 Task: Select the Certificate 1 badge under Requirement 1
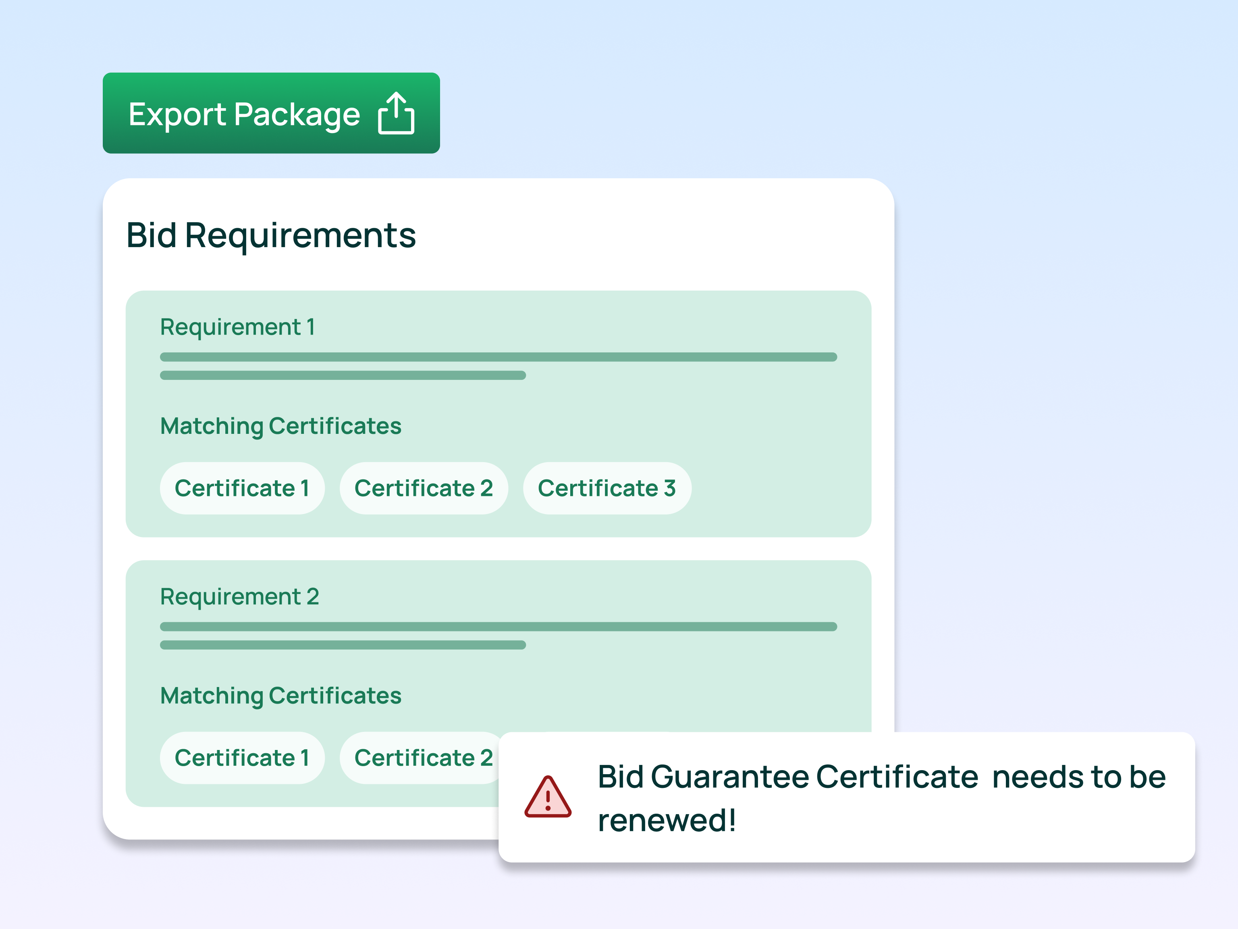click(x=242, y=488)
